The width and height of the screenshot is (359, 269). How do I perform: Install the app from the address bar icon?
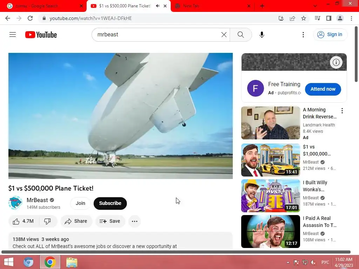click(281, 18)
